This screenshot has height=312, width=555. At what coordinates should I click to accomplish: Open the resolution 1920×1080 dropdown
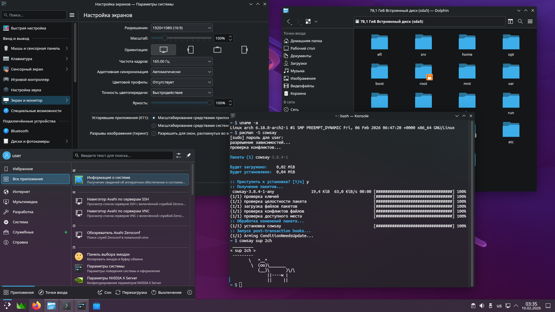pos(182,28)
